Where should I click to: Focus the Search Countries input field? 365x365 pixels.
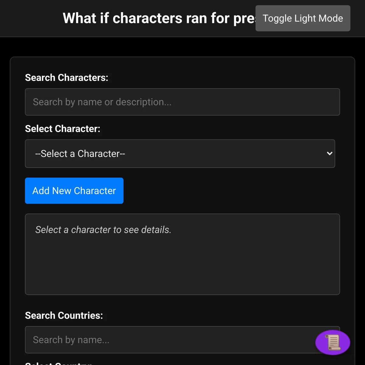[182, 340]
